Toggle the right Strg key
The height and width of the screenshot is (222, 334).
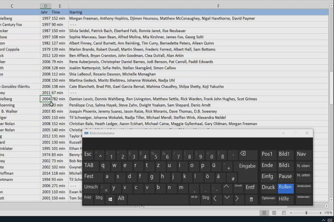205,199
